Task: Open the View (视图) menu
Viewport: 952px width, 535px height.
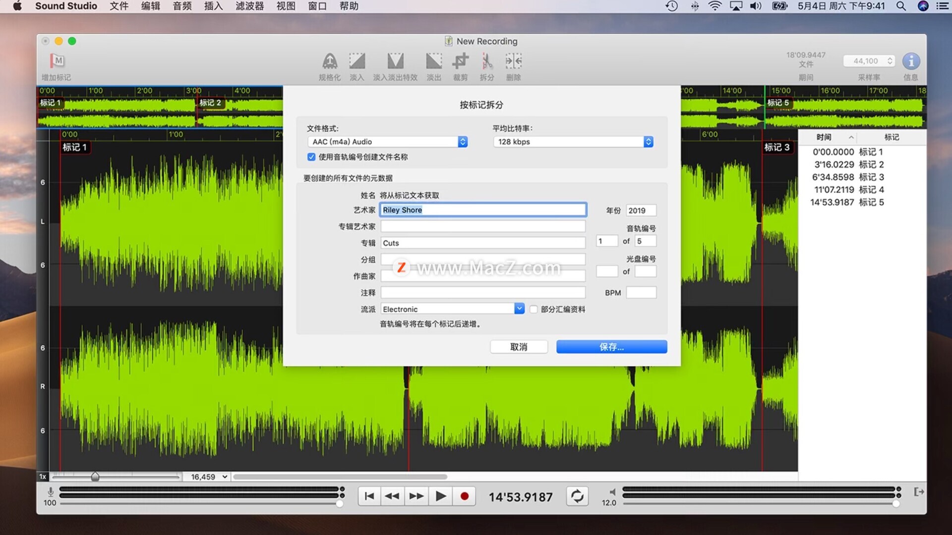Action: point(286,6)
